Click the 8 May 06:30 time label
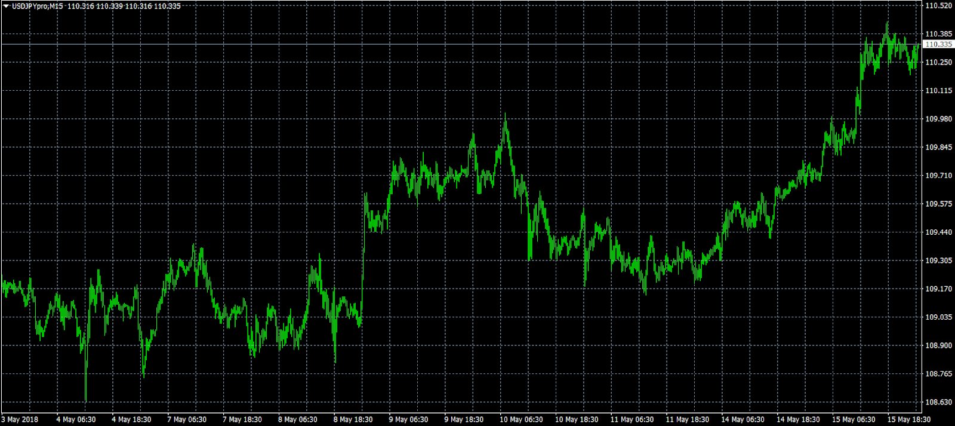 (298, 419)
